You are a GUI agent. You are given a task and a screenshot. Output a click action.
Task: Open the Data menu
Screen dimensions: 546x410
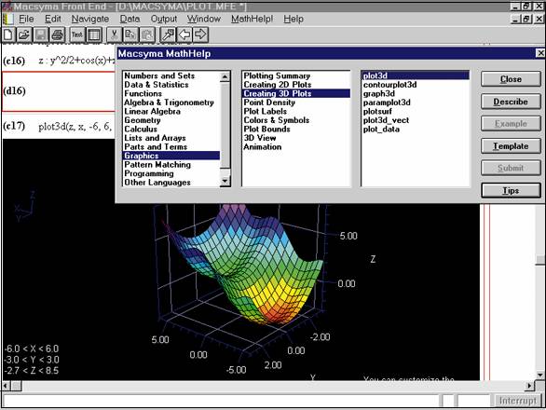click(130, 20)
